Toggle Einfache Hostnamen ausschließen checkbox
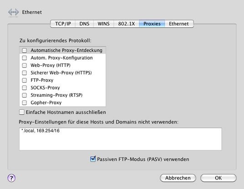Viewport: 244px width, 189px height. coord(22,112)
